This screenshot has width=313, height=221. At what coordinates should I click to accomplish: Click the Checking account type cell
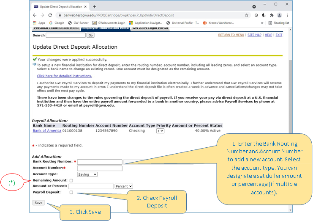click(137, 130)
